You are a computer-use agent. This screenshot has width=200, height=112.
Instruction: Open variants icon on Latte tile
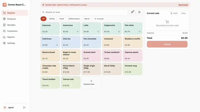[x=98, y=32]
